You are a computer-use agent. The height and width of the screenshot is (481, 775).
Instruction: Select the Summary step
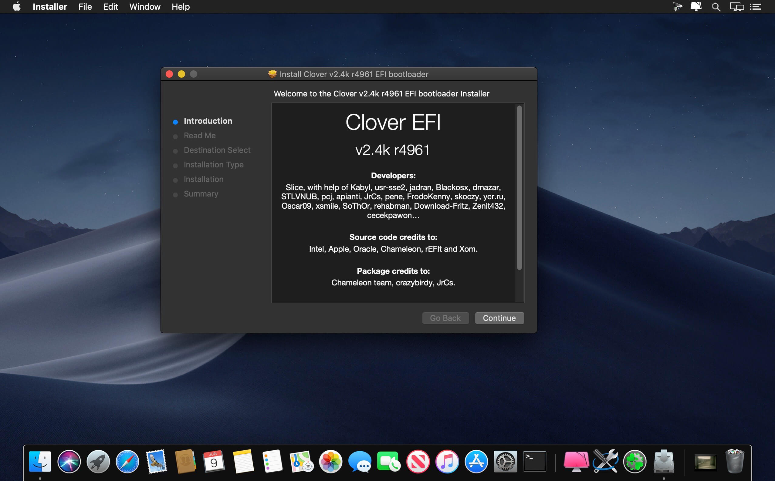point(201,193)
